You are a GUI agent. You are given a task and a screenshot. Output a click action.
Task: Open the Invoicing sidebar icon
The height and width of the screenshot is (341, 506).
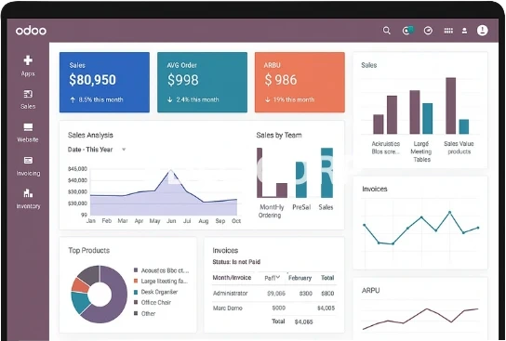coord(28,160)
